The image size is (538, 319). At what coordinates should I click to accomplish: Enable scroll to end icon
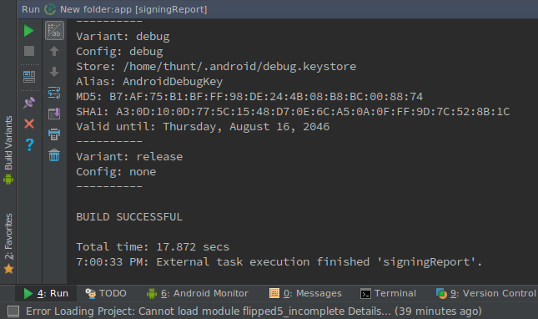pos(54,114)
